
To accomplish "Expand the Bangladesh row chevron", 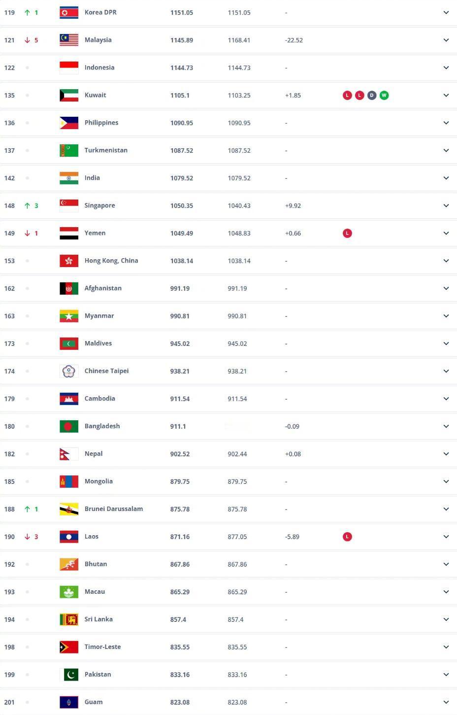I will (446, 426).
